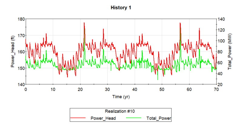This screenshot has height=124, width=239.
Task: Click the History 1 chart title
Action: click(x=121, y=8)
